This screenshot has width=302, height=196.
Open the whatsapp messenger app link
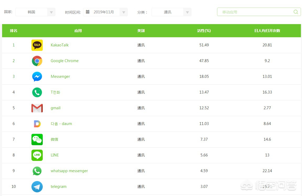click(x=69, y=171)
